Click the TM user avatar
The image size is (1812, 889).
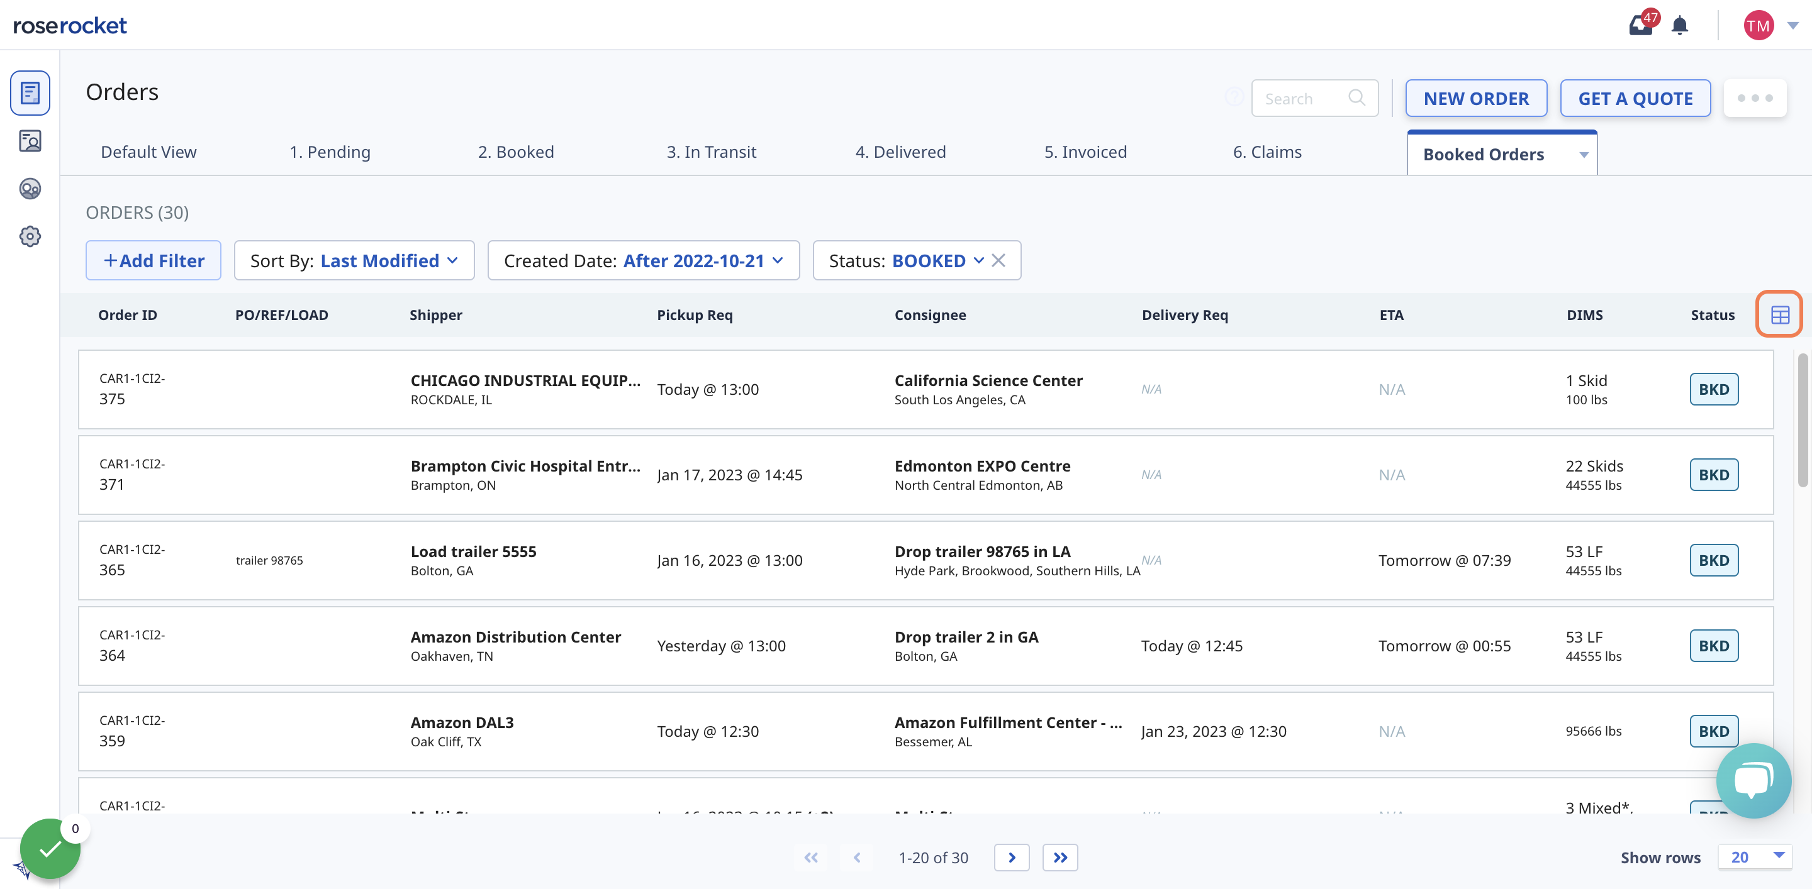tap(1758, 25)
